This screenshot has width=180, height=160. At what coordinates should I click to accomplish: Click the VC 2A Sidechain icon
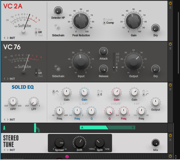click(x=57, y=27)
